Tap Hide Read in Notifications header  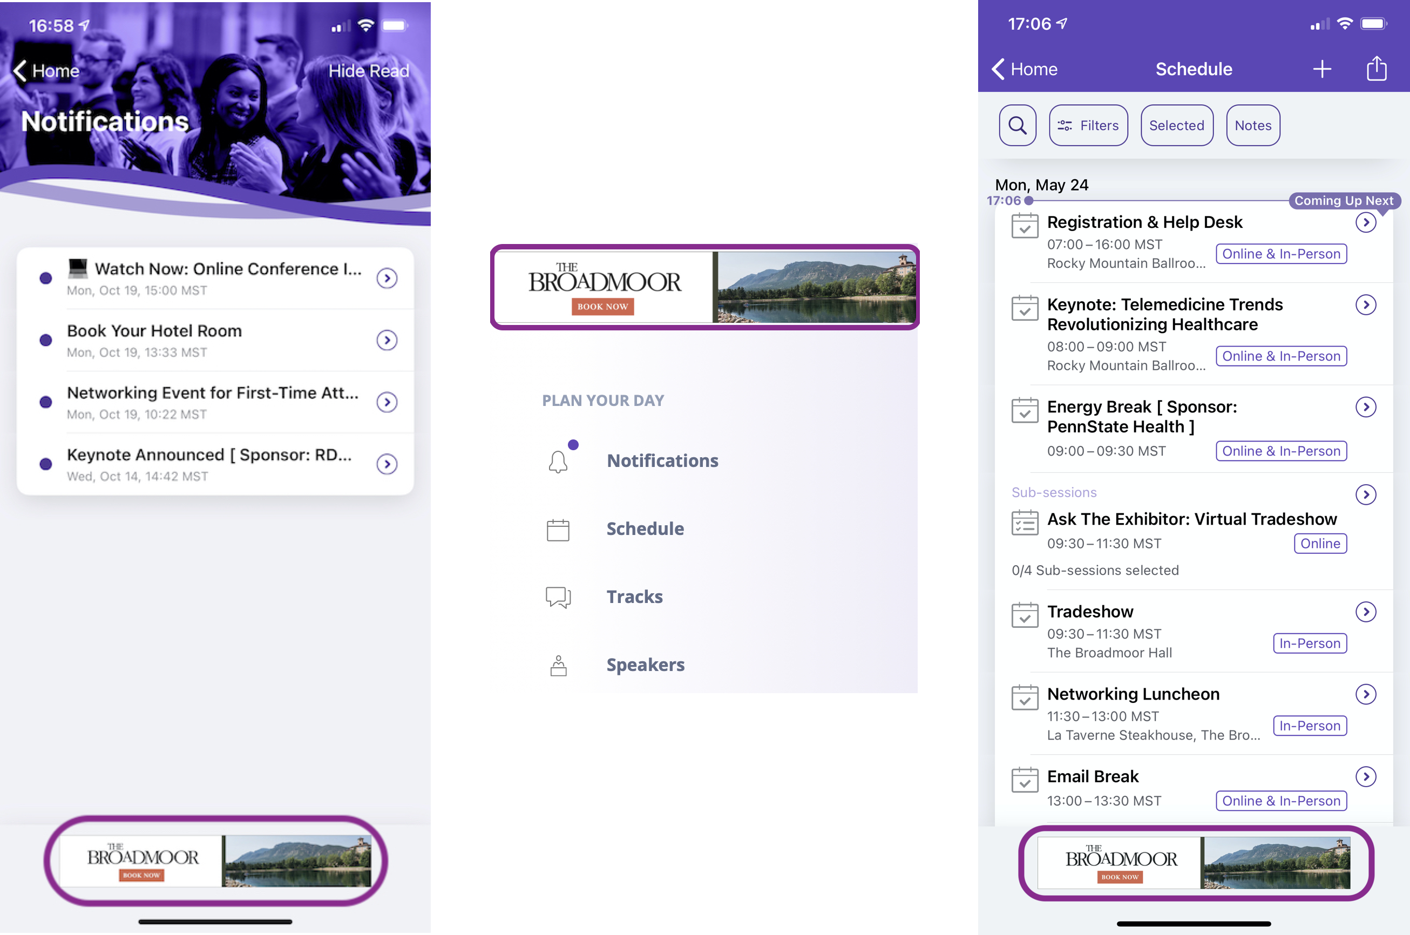click(x=369, y=71)
